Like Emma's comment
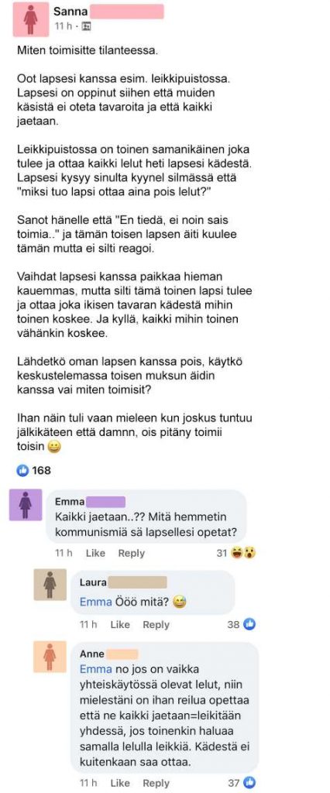330x793 pixels. 95,553
